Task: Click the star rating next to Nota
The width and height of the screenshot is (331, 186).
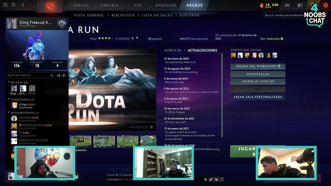Action: tap(106, 38)
